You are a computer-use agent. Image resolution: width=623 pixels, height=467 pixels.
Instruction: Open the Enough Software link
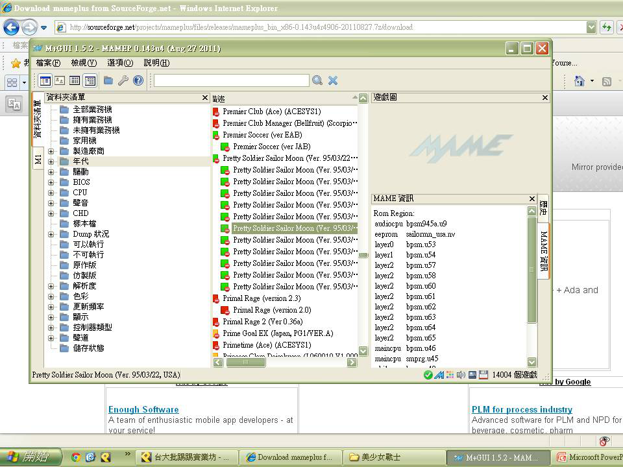[143, 409]
